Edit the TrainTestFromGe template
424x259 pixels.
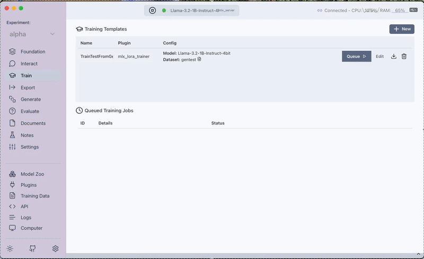379,57
